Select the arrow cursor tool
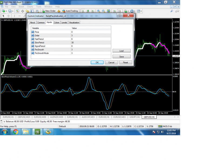The height and width of the screenshot is (162, 216). point(3,16)
